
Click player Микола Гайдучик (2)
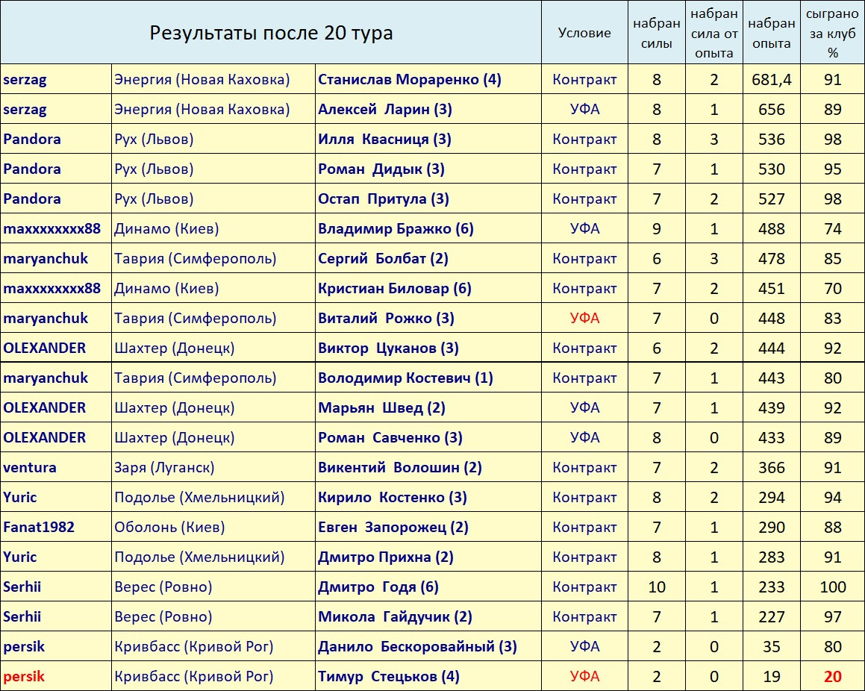[x=395, y=616]
